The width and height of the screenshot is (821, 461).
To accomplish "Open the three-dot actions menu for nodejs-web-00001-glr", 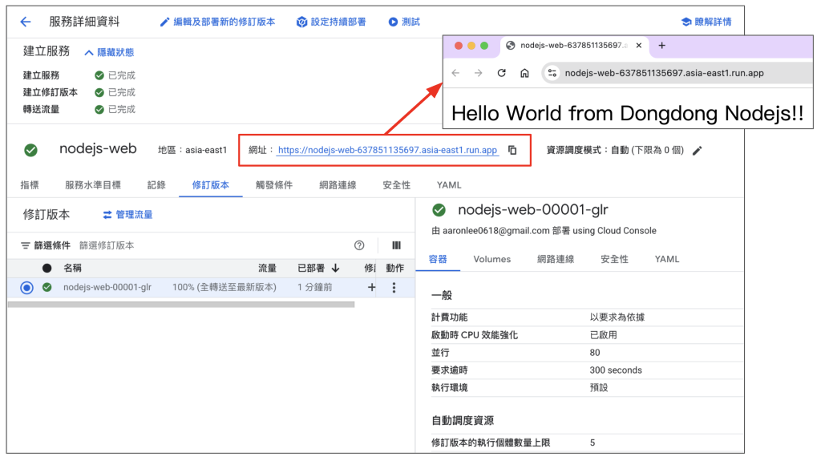I will pyautogui.click(x=394, y=288).
